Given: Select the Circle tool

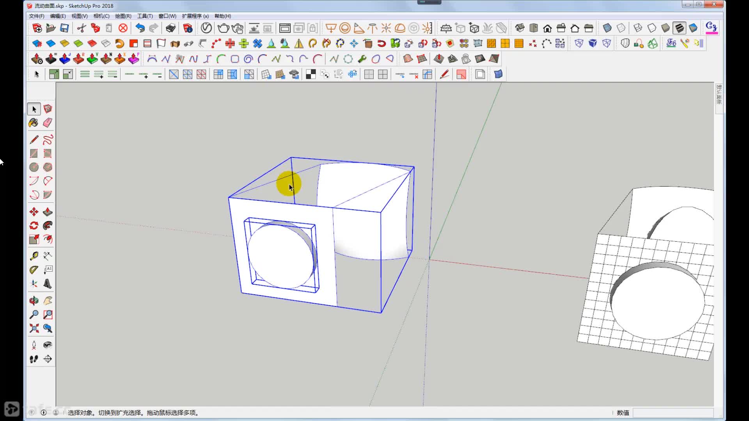Looking at the screenshot, I should [34, 167].
